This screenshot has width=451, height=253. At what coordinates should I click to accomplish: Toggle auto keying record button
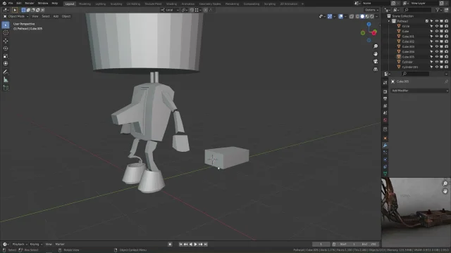point(170,245)
